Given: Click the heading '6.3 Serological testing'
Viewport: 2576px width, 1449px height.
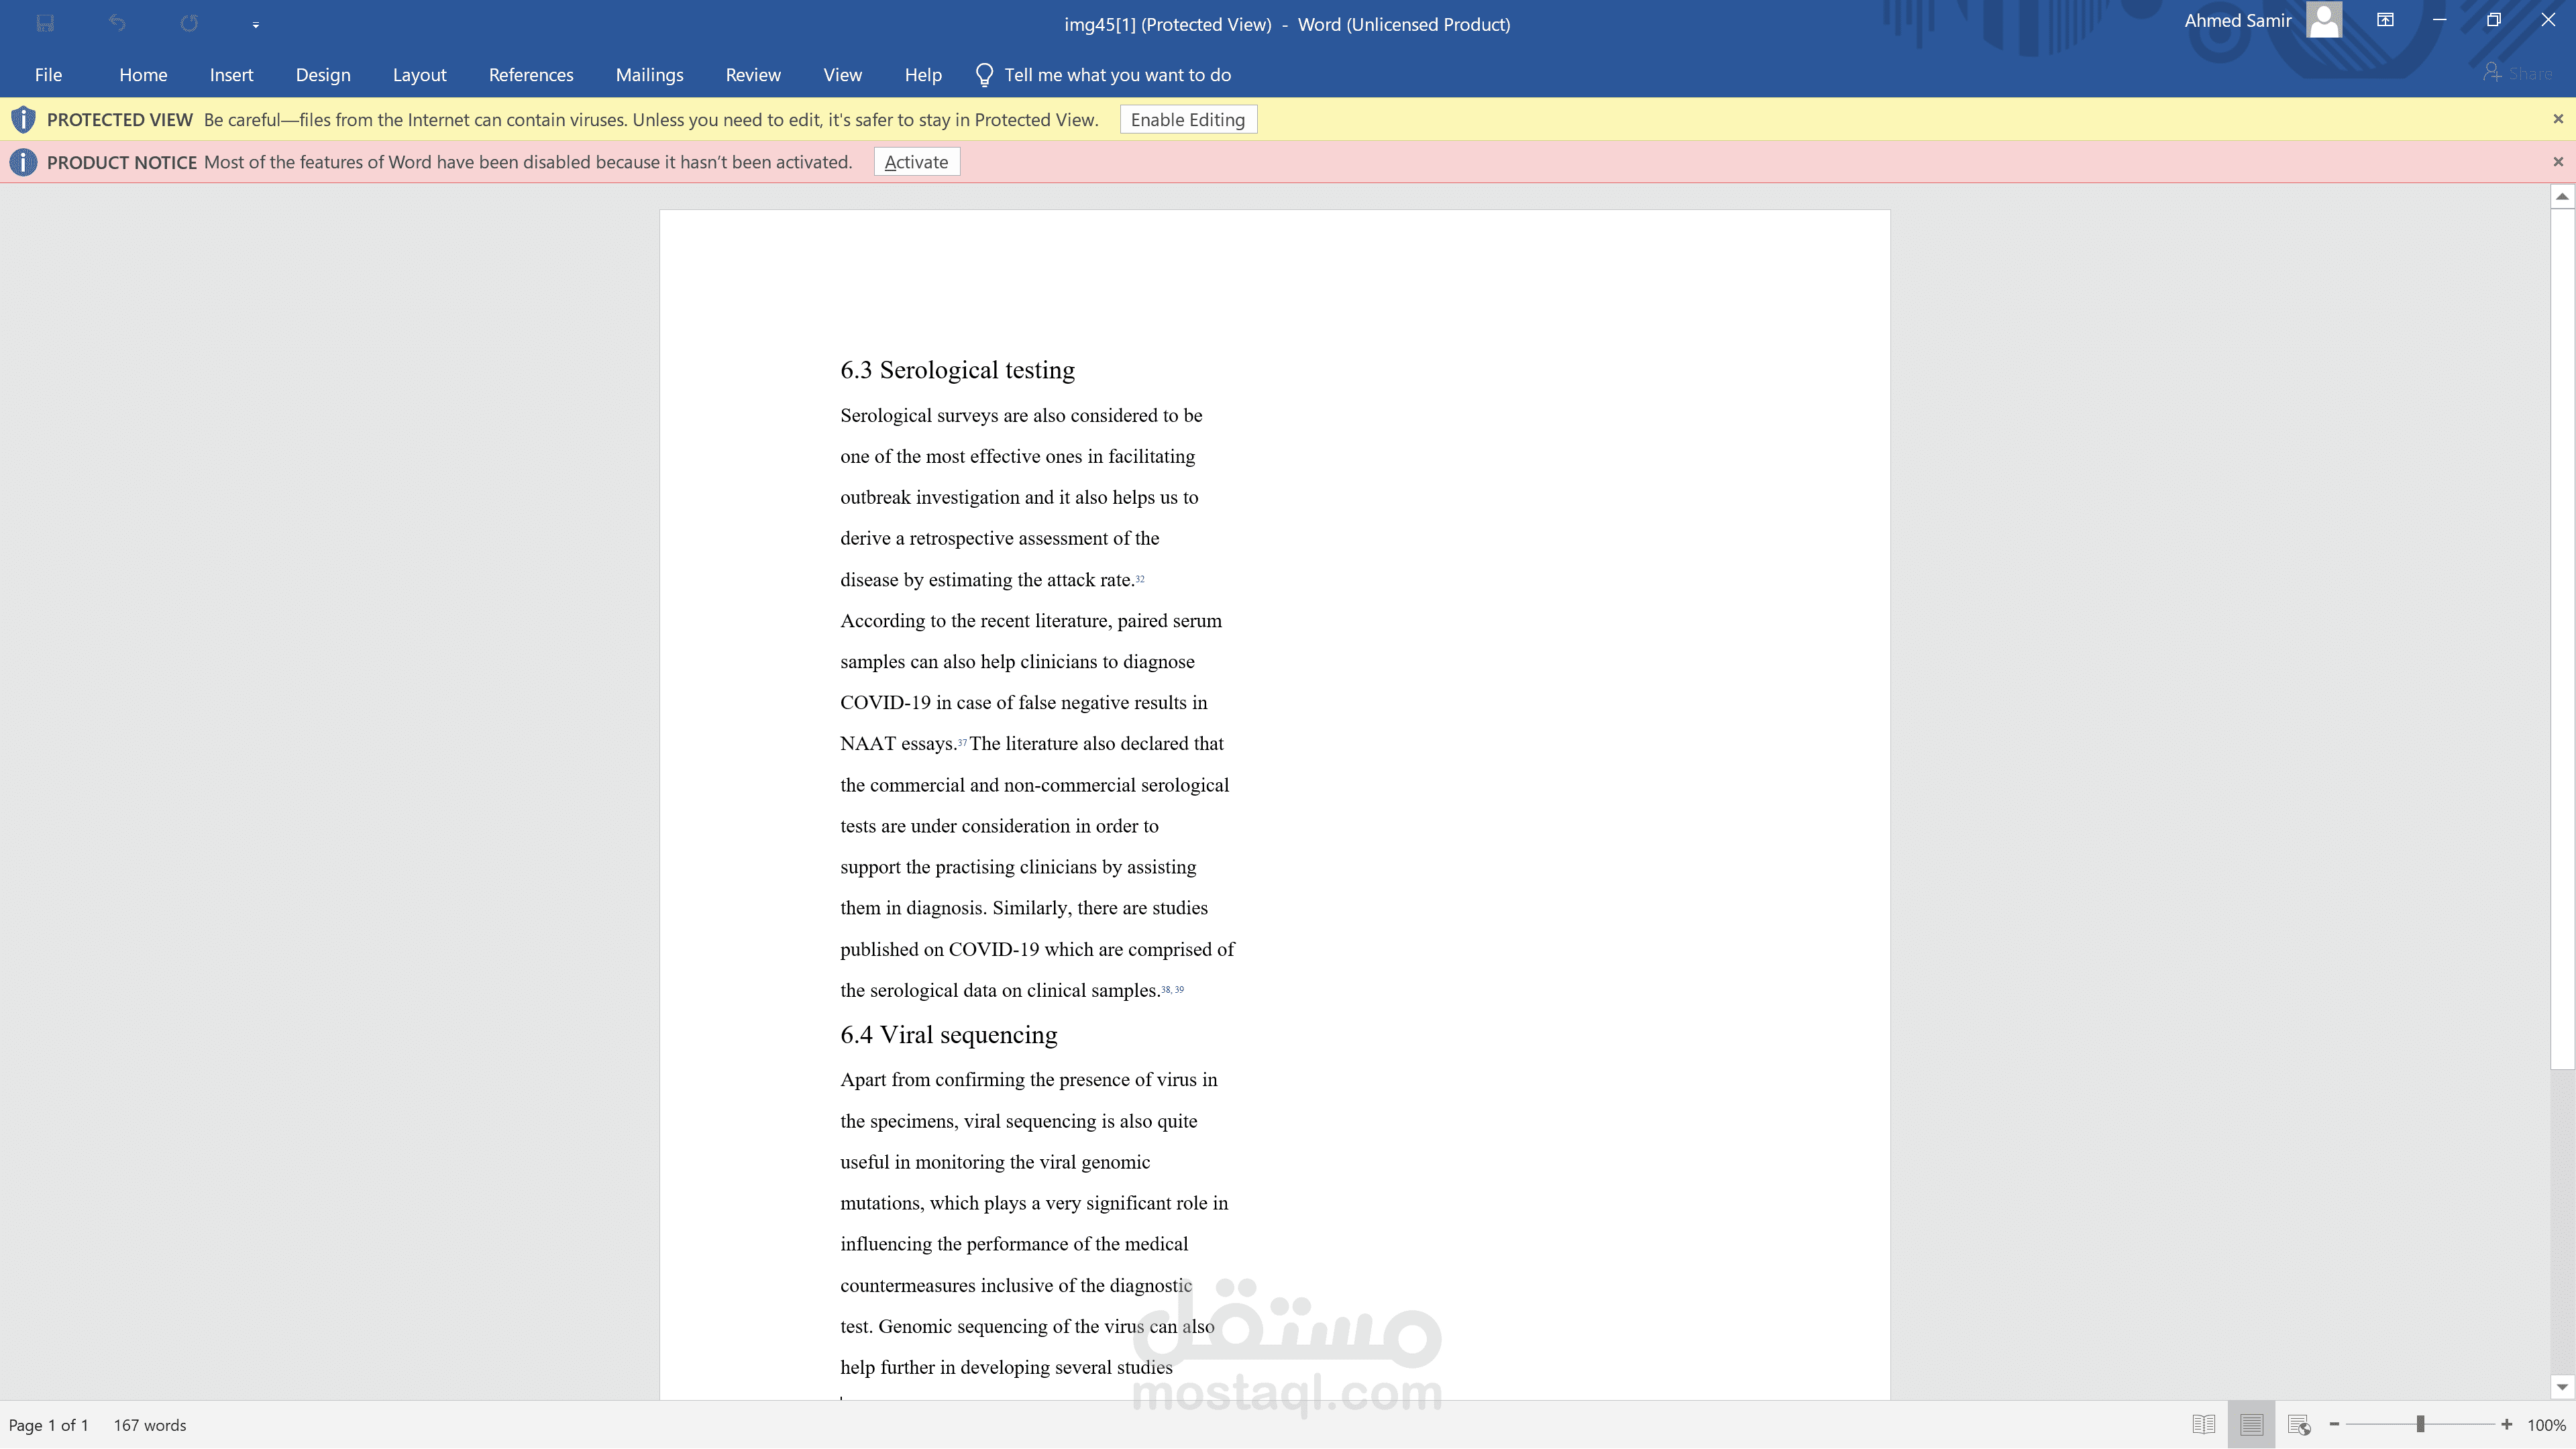Looking at the screenshot, I should pyautogui.click(x=957, y=370).
